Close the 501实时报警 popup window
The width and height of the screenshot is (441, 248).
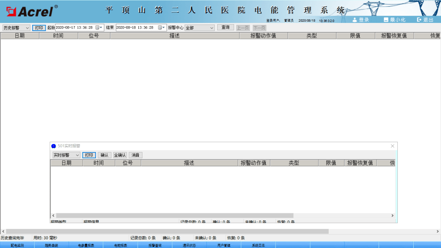point(392,146)
